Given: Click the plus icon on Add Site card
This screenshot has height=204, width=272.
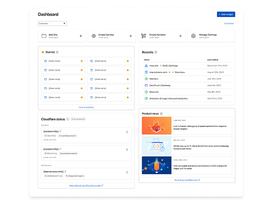Looking at the screenshot, I should click(x=81, y=36).
